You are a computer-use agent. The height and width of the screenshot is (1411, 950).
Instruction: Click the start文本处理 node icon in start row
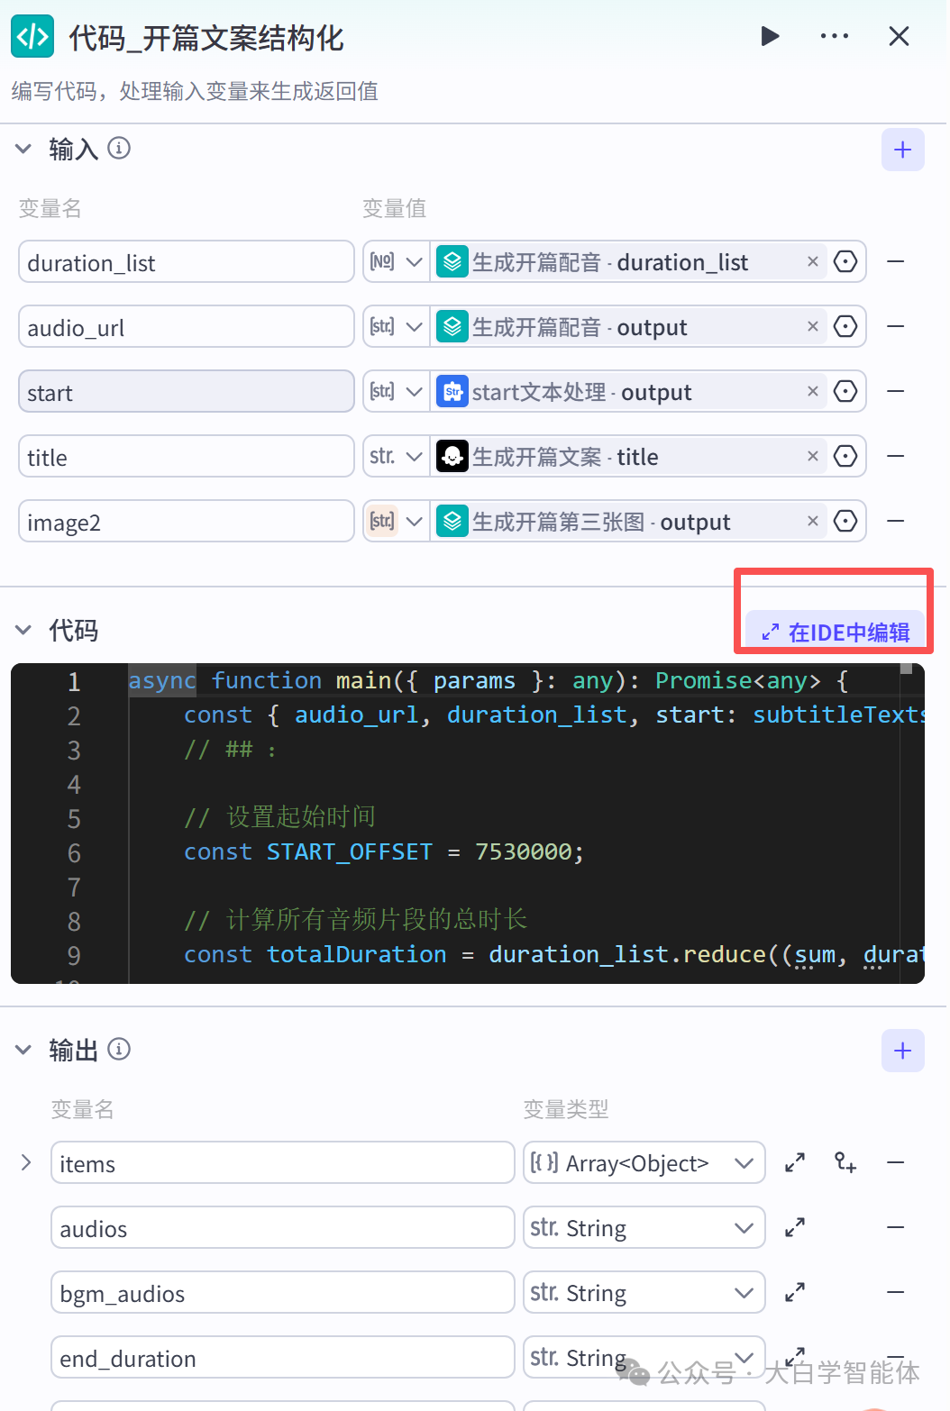click(452, 391)
